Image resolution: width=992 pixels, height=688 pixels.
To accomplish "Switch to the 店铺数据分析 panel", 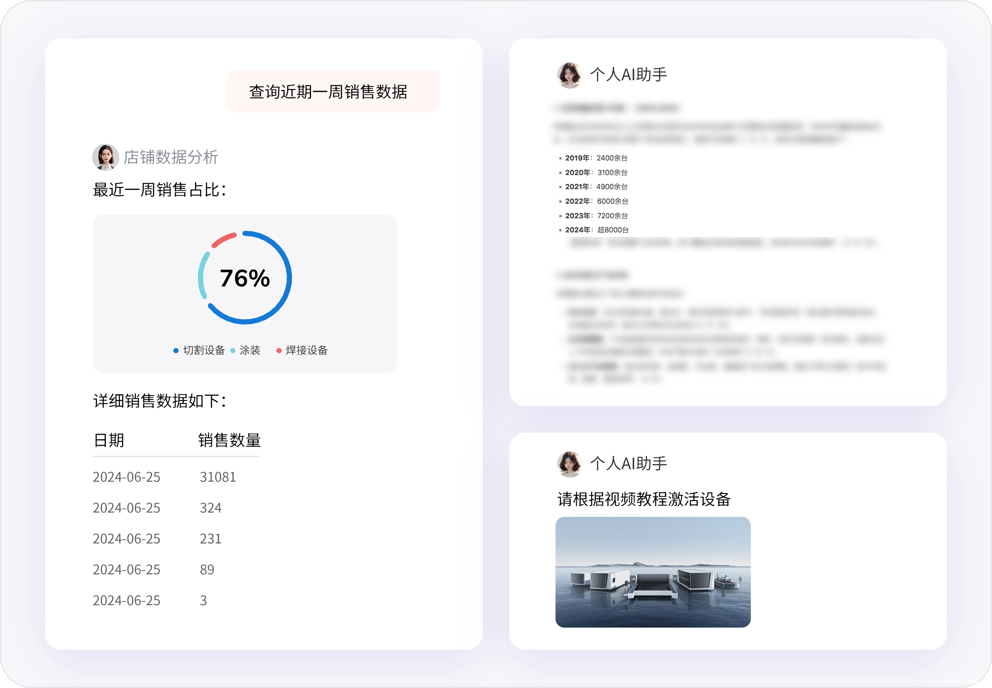I will 172,157.
